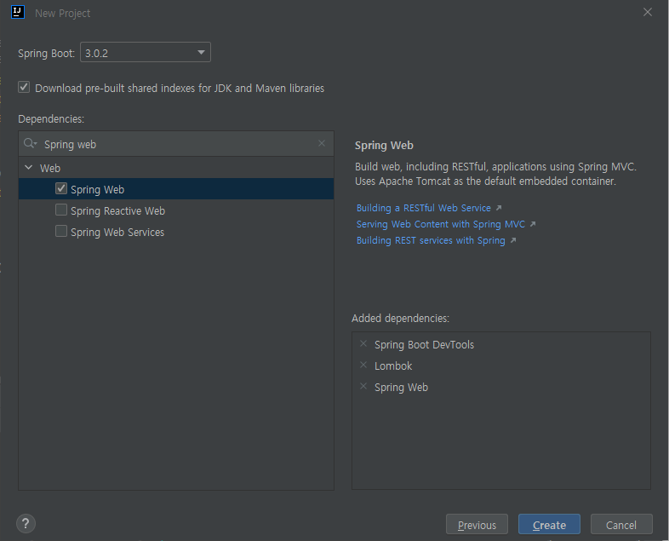The width and height of the screenshot is (669, 541).
Task: Open external arrow beside Building REST services
Action: point(513,240)
